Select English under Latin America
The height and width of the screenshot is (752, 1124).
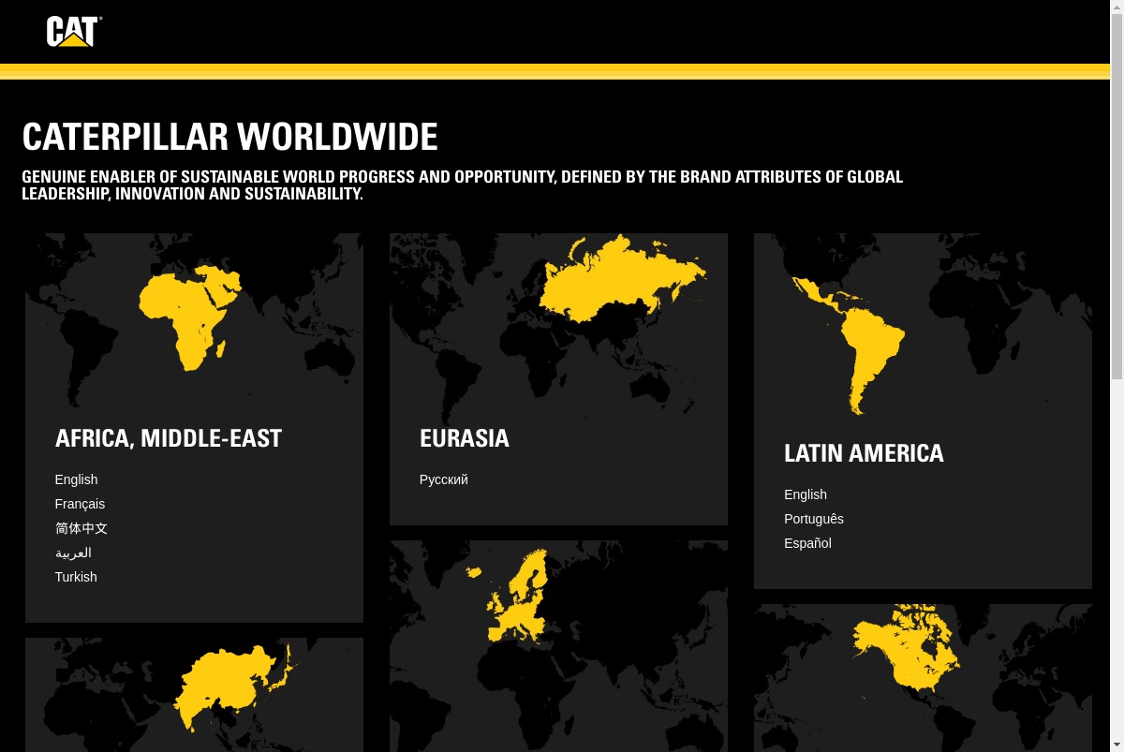click(806, 494)
